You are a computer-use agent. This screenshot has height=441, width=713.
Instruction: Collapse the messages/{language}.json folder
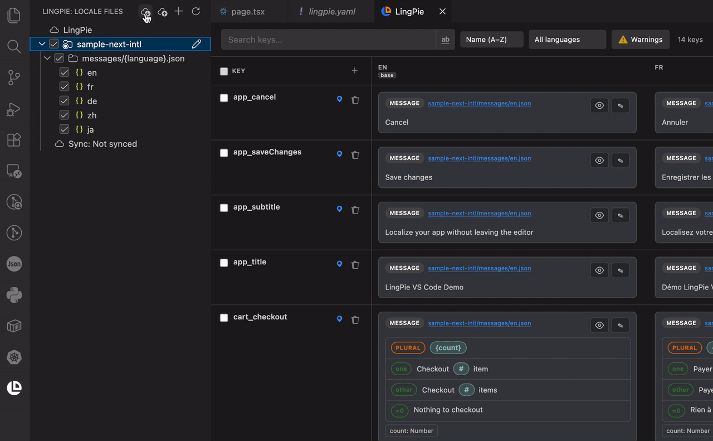[x=47, y=59]
